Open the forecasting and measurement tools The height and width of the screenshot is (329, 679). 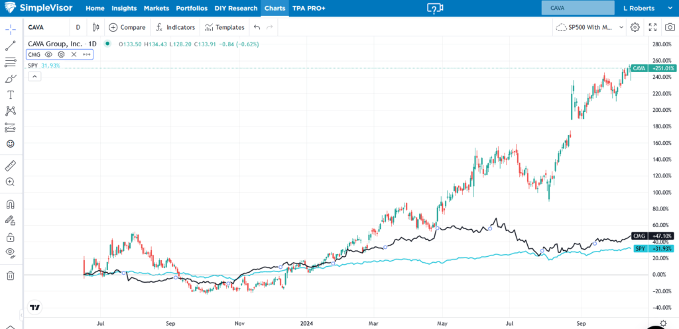(x=11, y=128)
